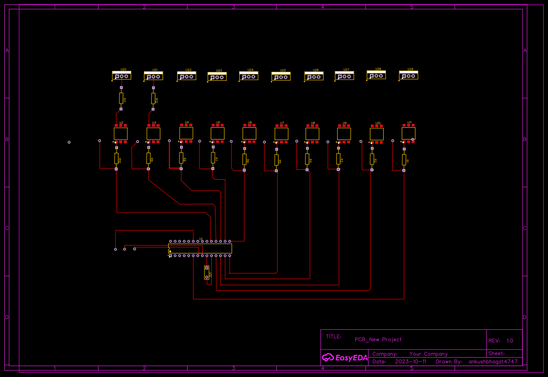Click the "TITLE:" label
Screen dimensions: 548x377
[334, 336]
